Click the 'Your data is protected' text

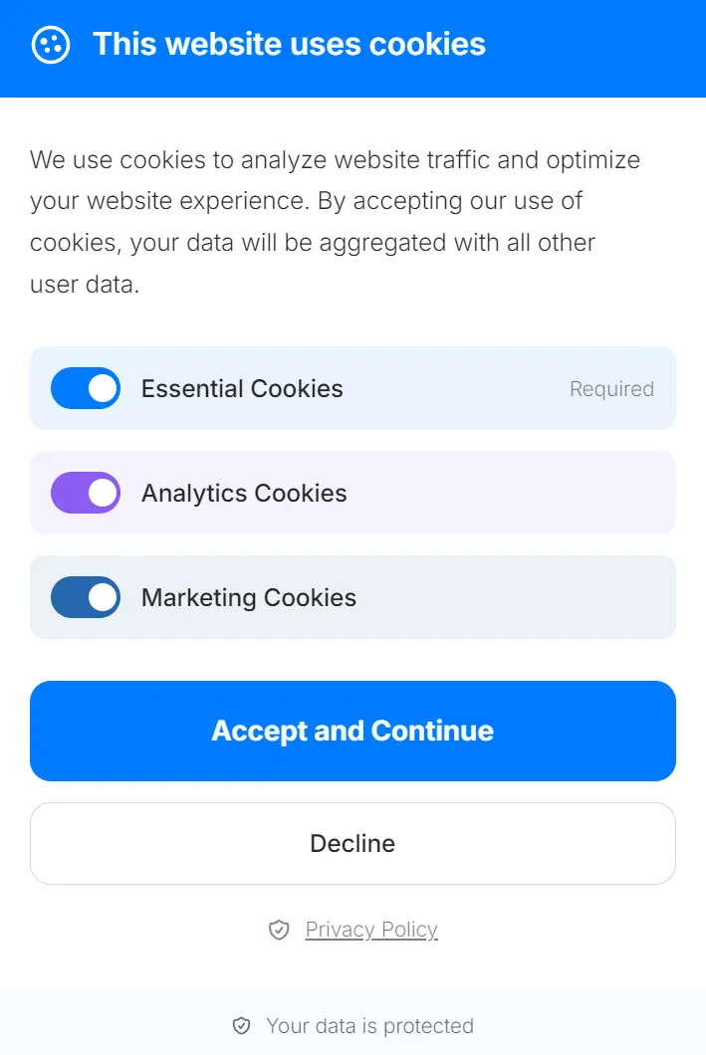coord(369,1025)
